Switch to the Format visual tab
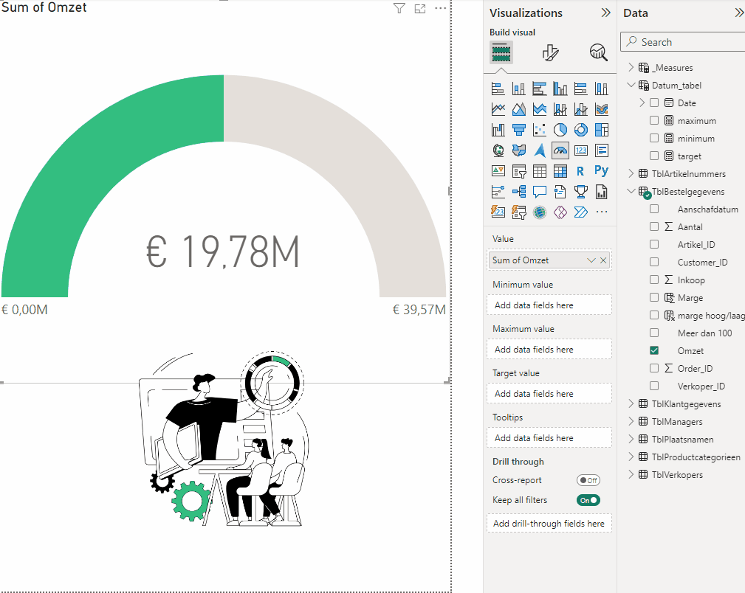 click(550, 52)
